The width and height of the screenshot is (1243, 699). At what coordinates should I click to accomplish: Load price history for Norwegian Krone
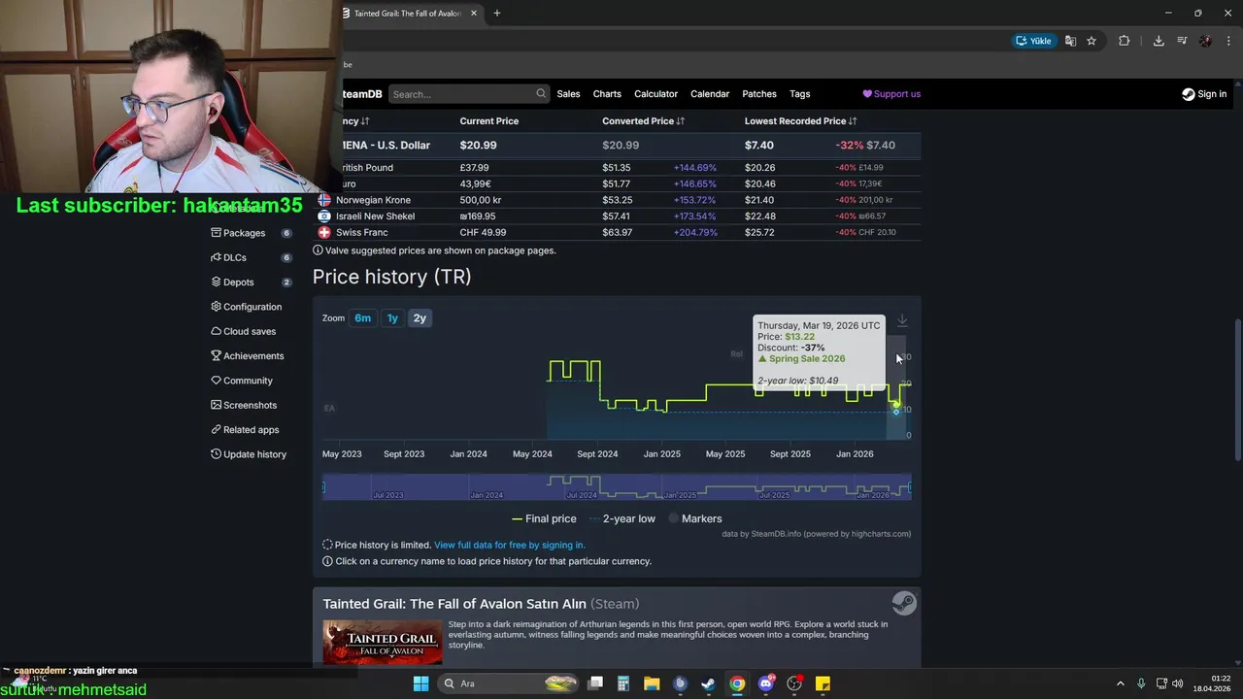[x=373, y=200]
